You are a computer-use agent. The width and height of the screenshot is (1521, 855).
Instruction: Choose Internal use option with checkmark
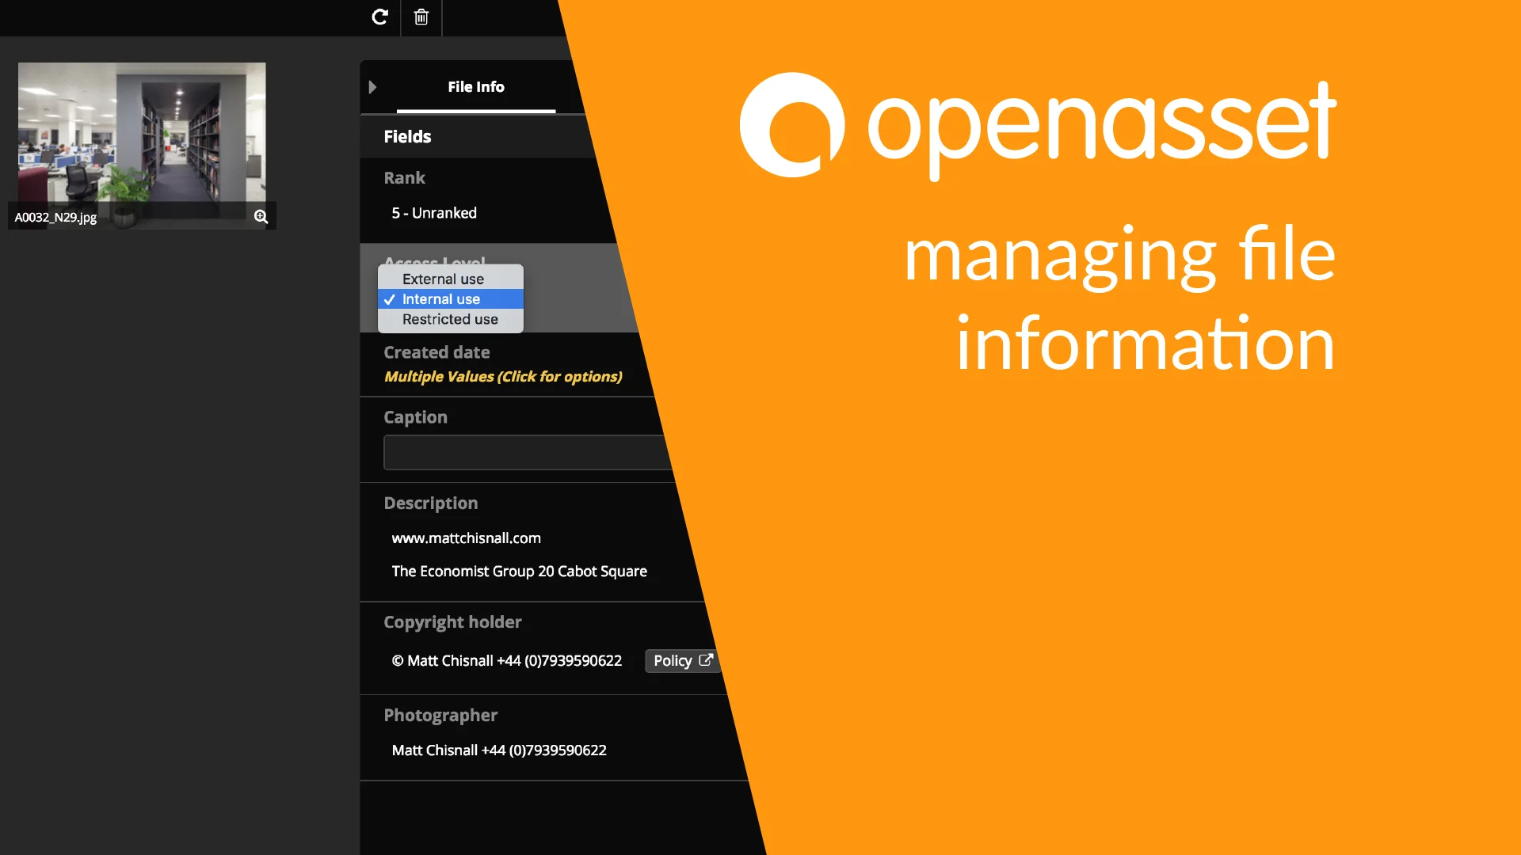[441, 299]
